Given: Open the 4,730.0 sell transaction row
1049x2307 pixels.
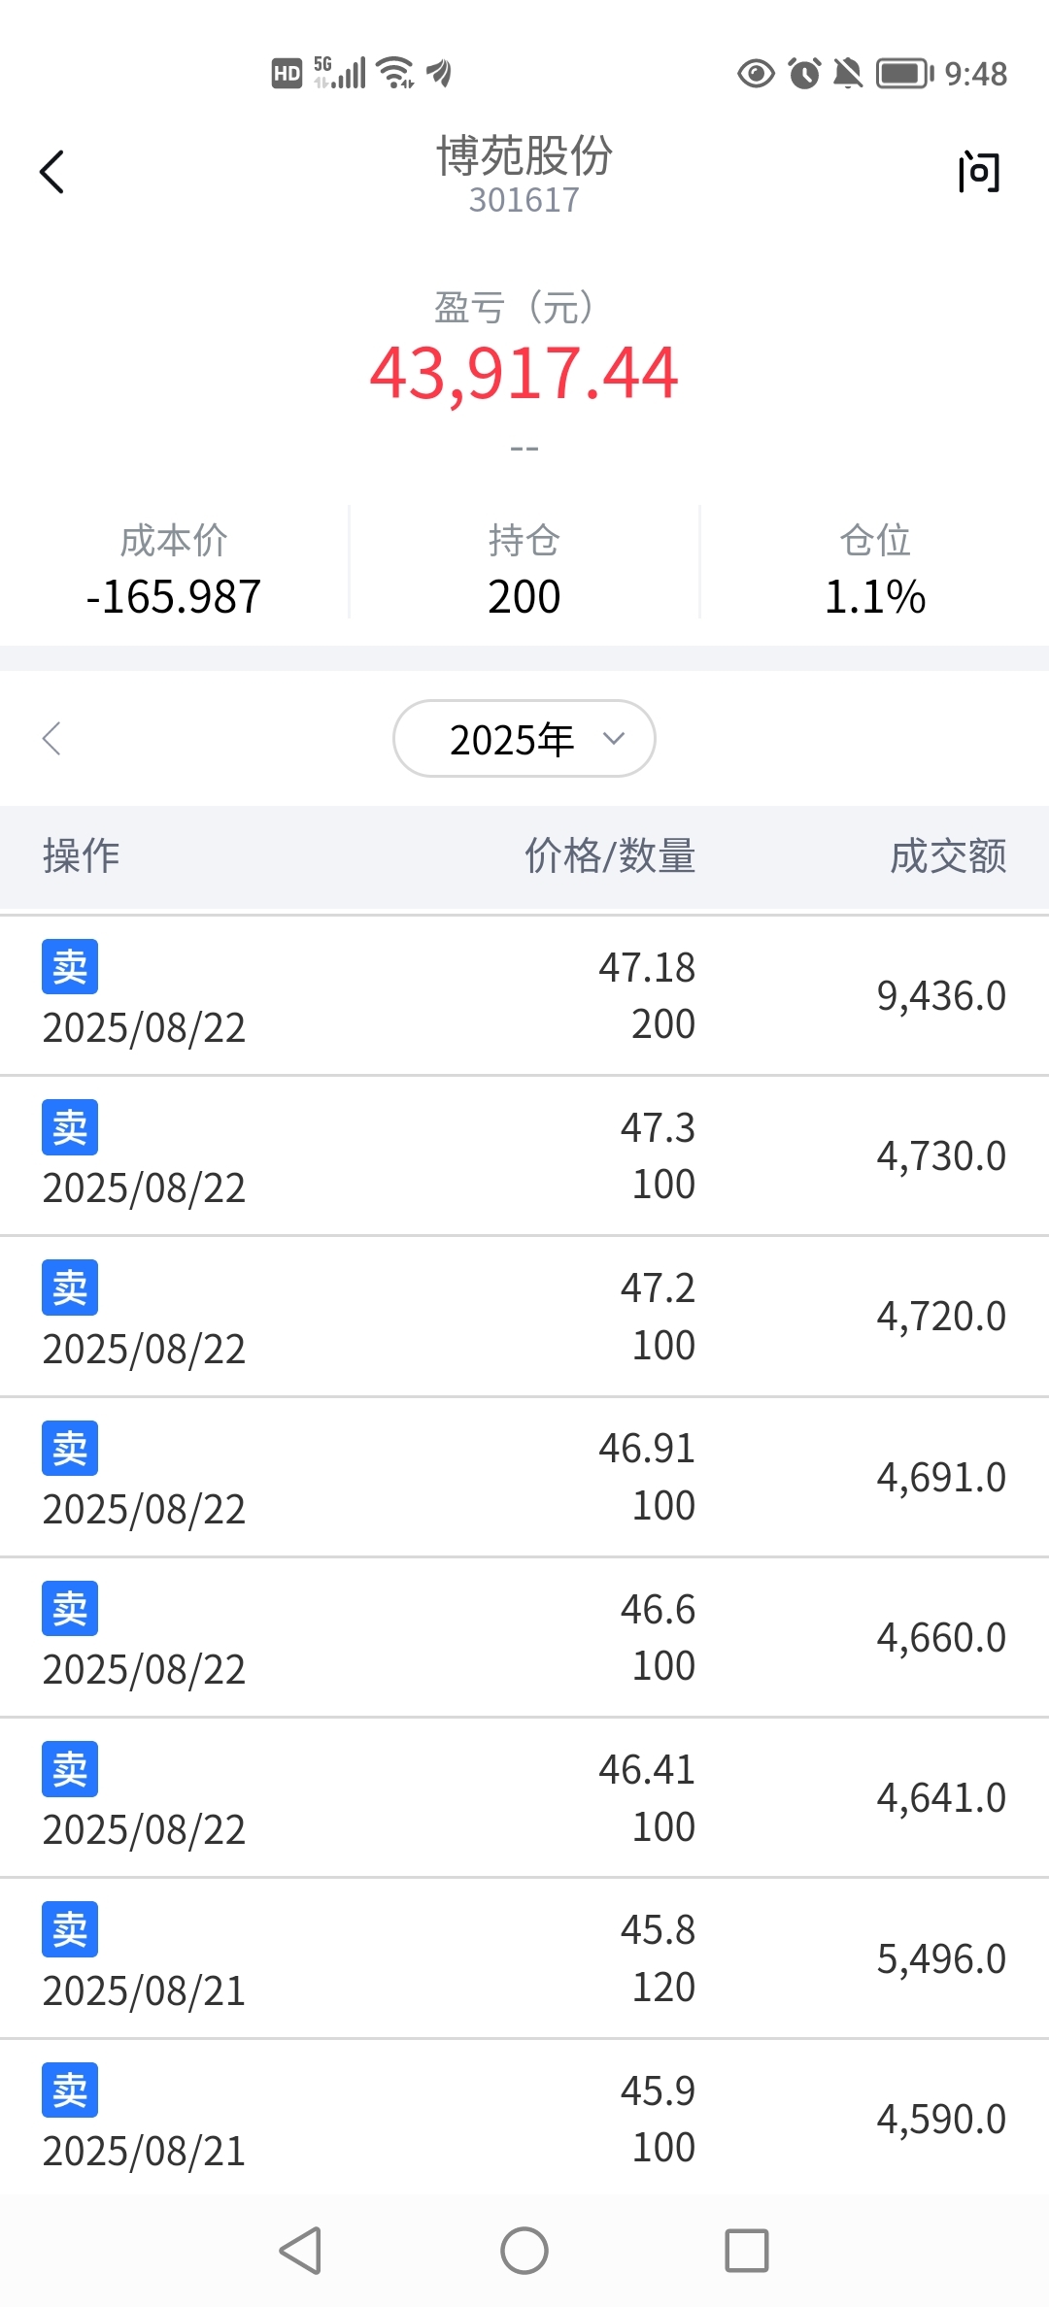Looking at the screenshot, I should tap(524, 1155).
